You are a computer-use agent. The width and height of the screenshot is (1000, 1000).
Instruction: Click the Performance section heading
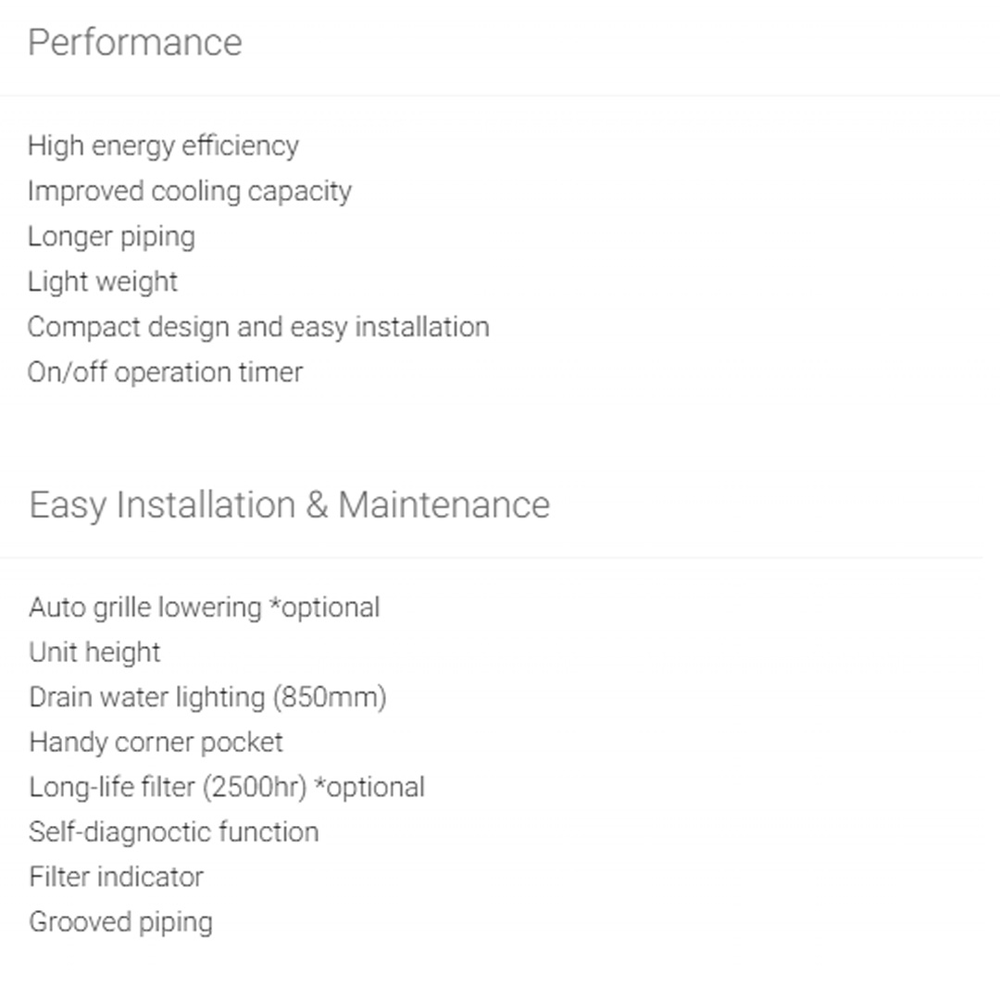click(134, 43)
